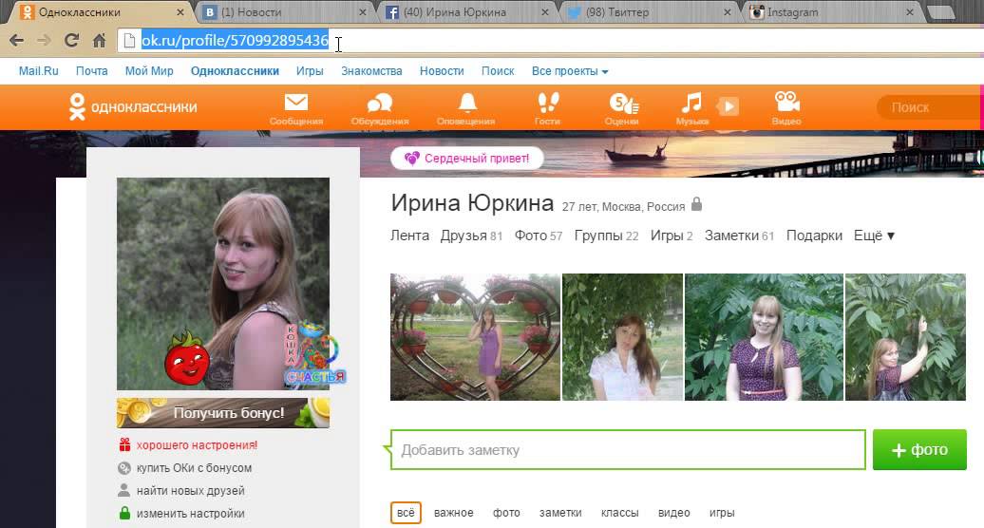
Task: Click the address bar with ok.ru/profile URL
Action: 552,41
